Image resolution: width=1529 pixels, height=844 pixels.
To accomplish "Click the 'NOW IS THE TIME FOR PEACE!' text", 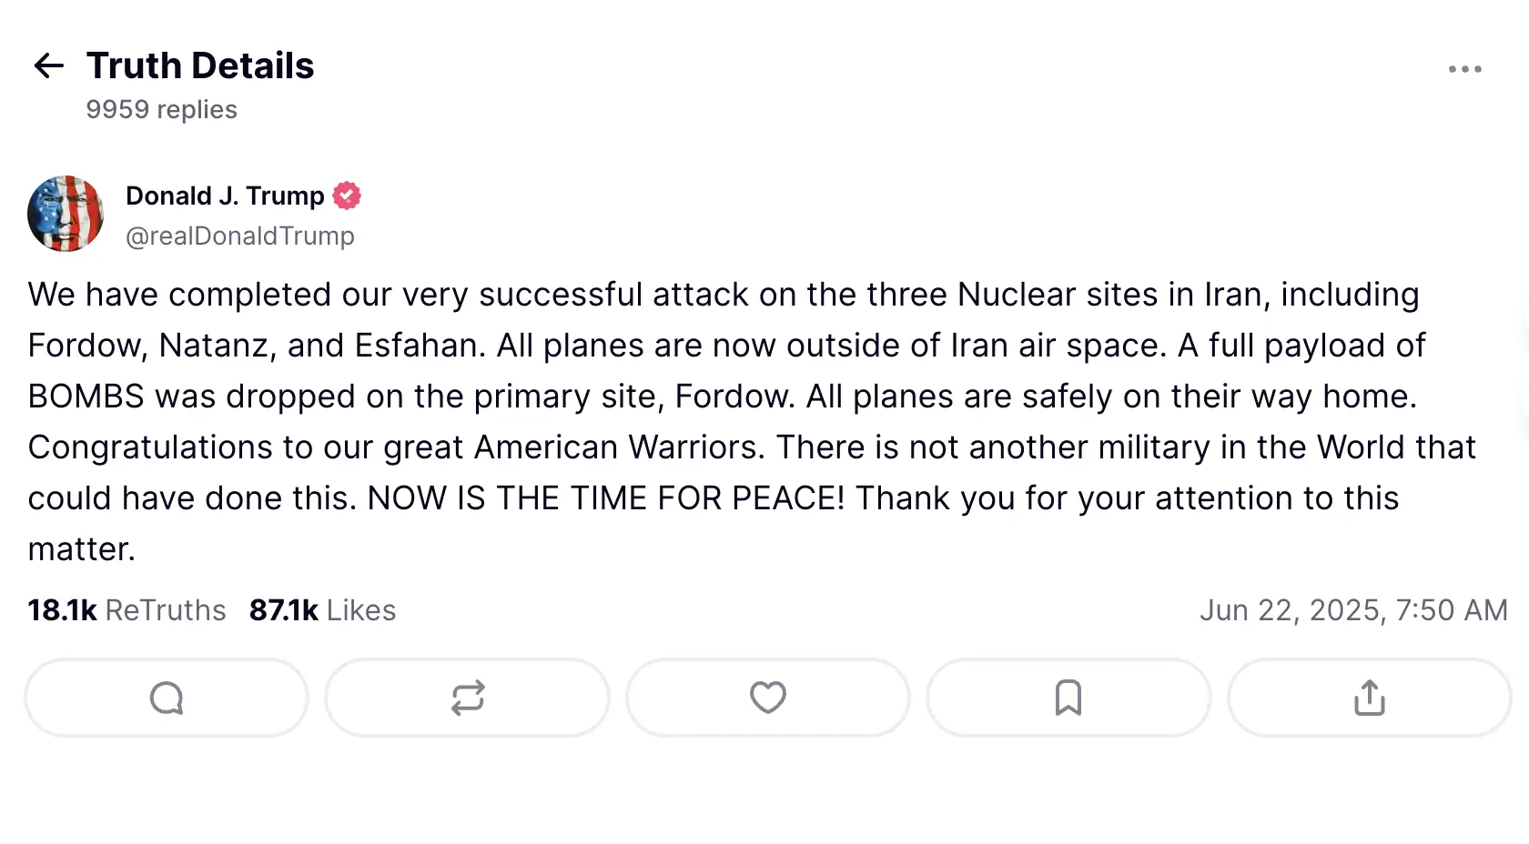I will (x=605, y=498).
